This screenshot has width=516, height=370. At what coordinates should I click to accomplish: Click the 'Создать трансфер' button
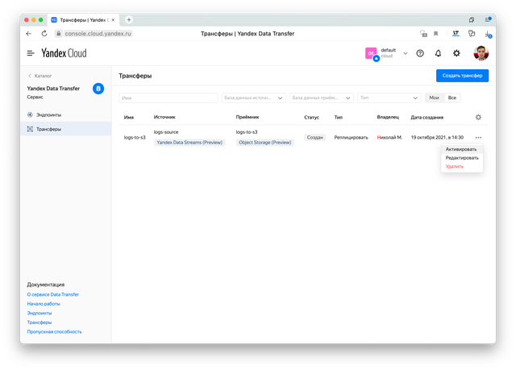click(x=462, y=76)
